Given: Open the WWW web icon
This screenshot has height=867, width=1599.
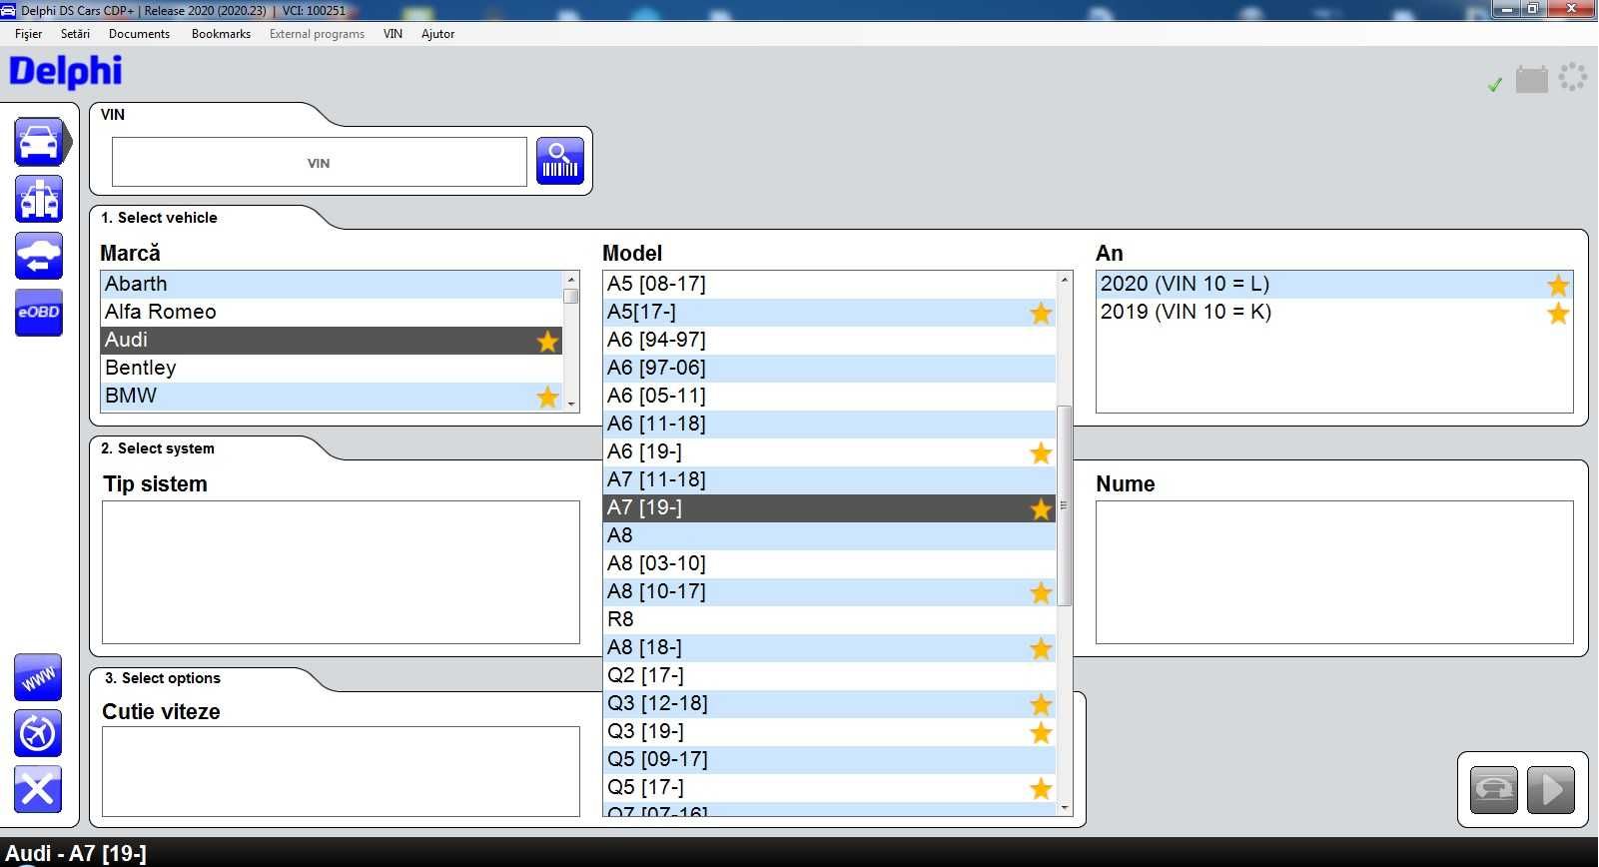Looking at the screenshot, I should click(38, 678).
